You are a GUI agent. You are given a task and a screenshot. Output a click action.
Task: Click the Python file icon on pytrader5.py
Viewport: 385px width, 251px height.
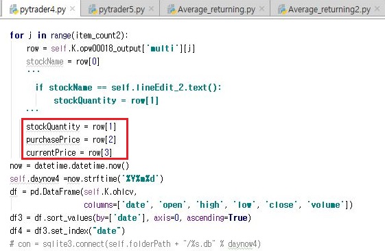pos(93,10)
